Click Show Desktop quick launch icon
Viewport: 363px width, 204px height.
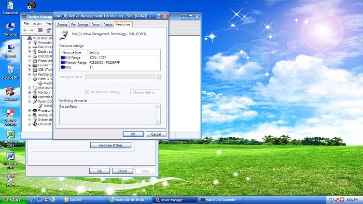coord(39,200)
